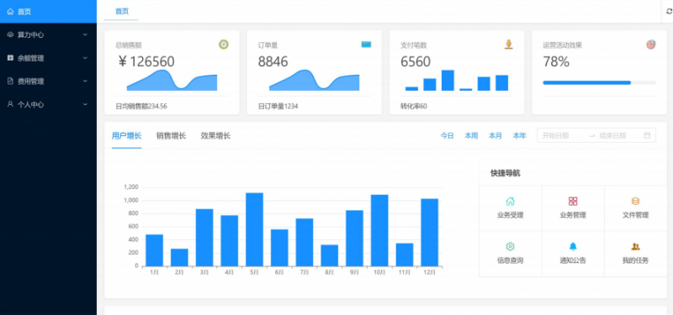
Task: Click the 总销售额 area chart
Action: (172, 80)
